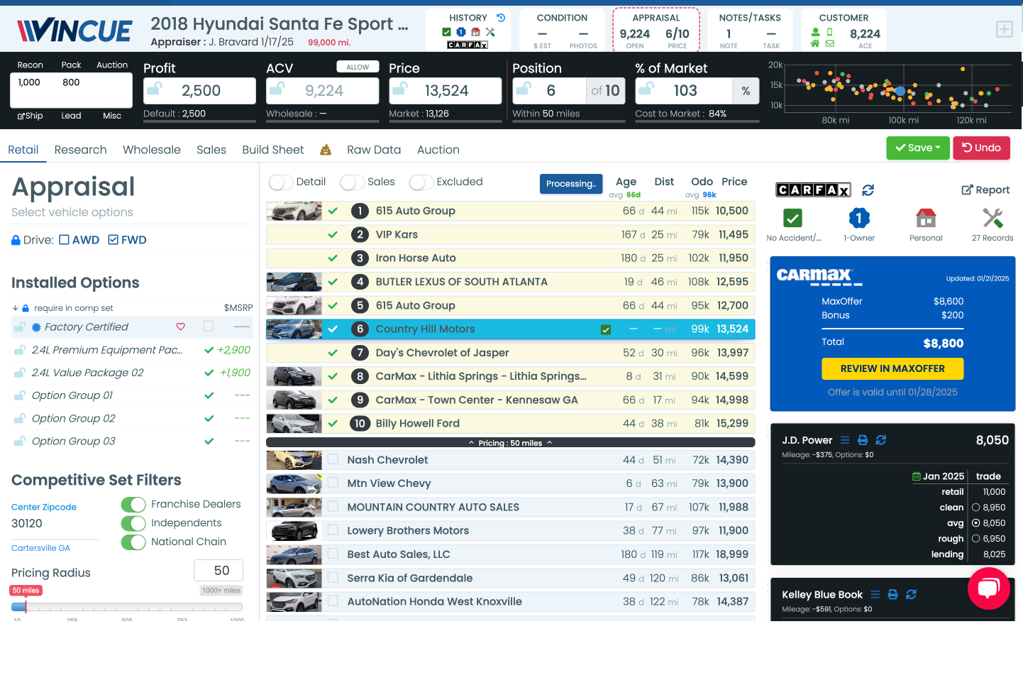Viewport: 1023px width, 690px height.
Task: Print the Kelley Blue Book valuation
Action: click(x=893, y=594)
